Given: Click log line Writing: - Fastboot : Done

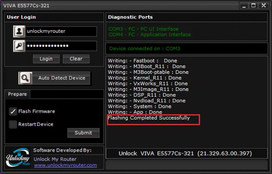Looking at the screenshot, I should click(x=142, y=61).
